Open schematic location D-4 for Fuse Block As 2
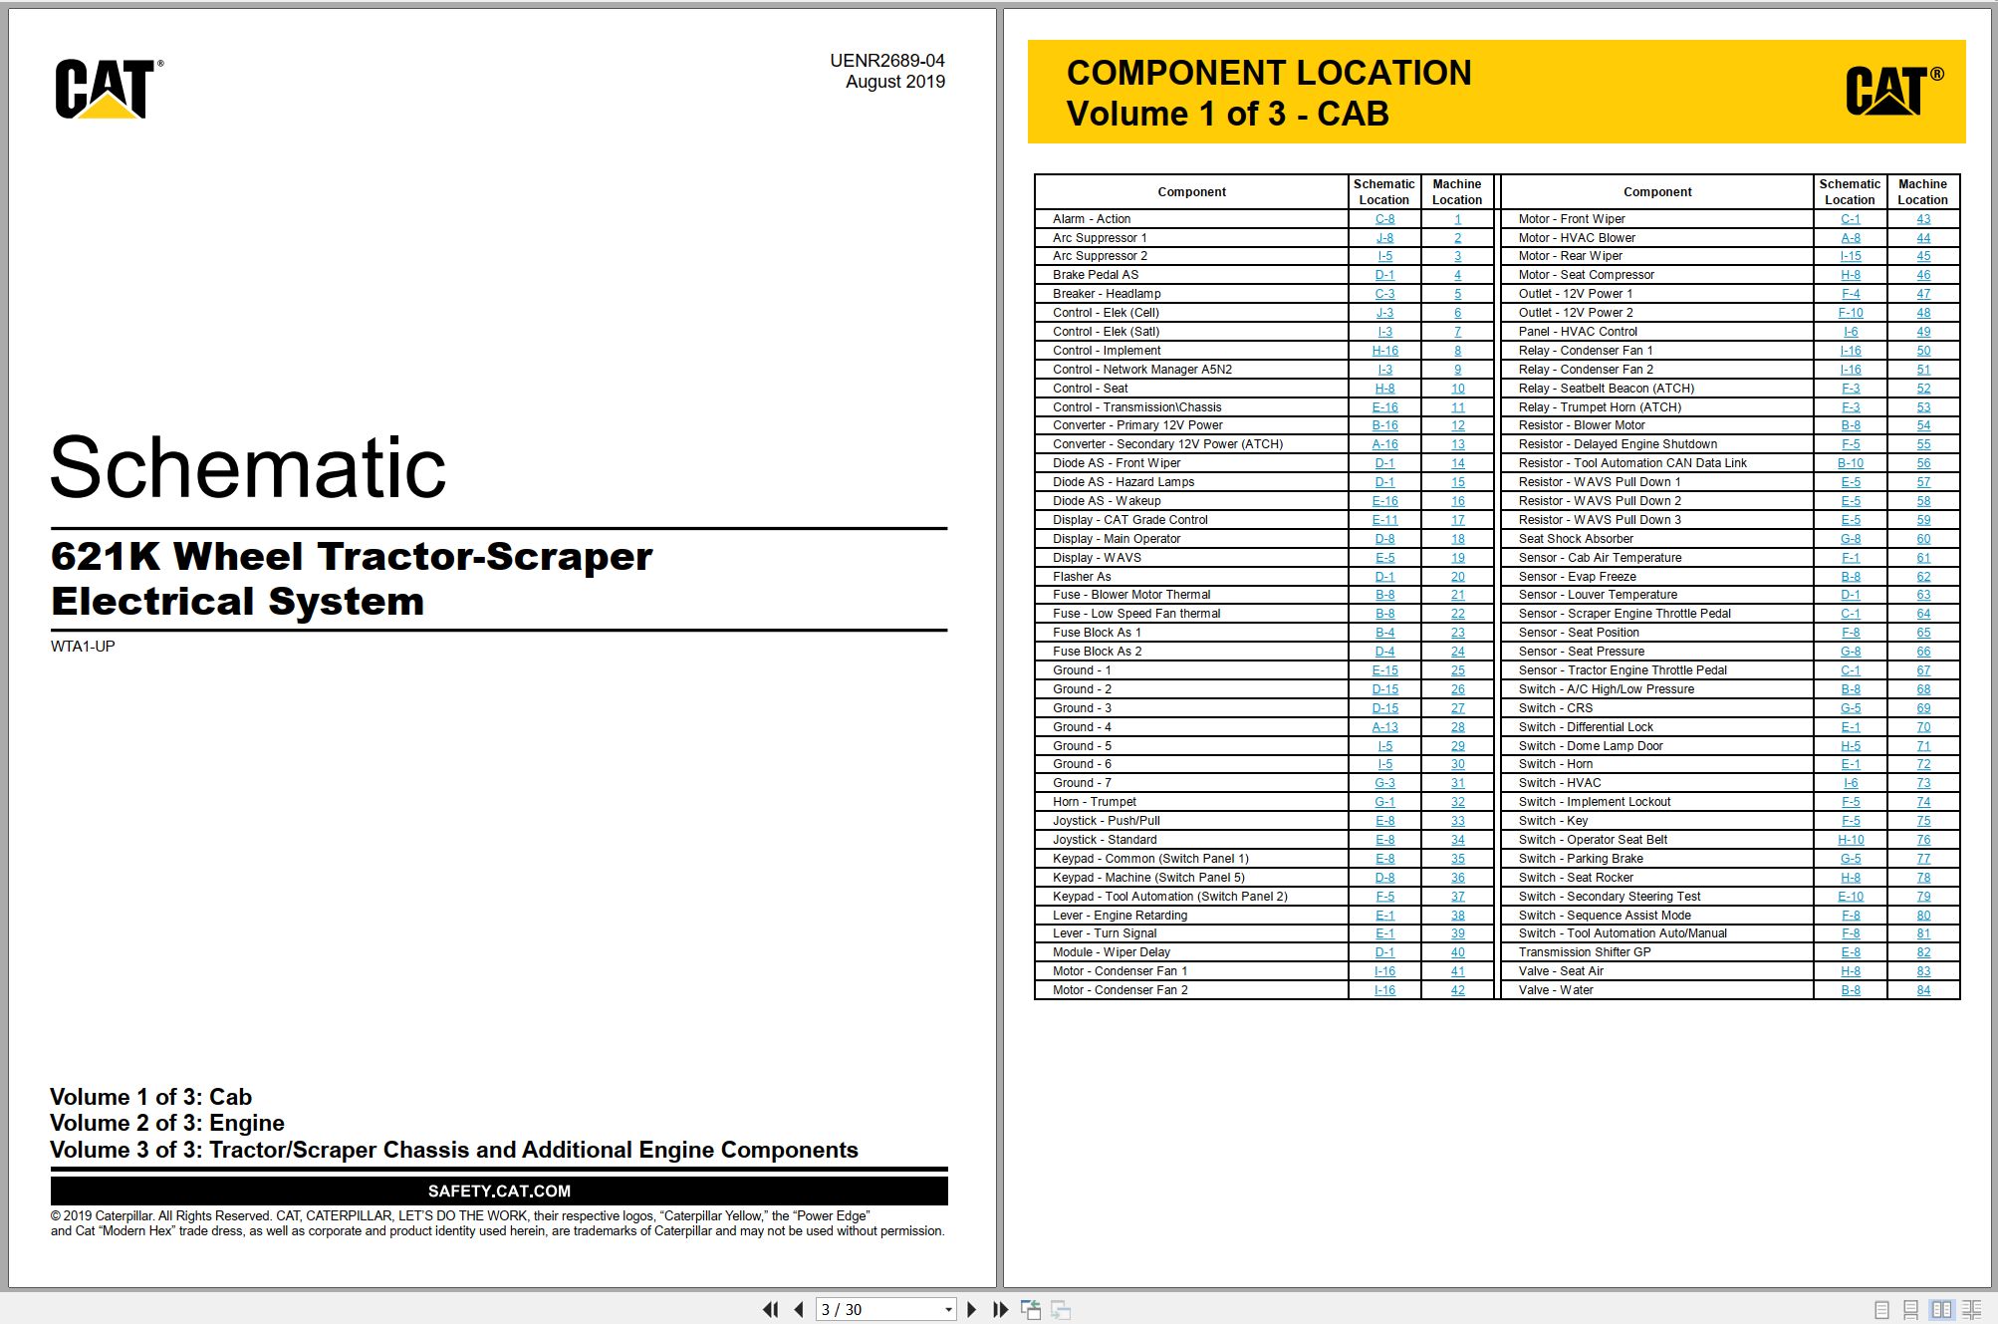Image resolution: width=1998 pixels, height=1324 pixels. (1384, 652)
